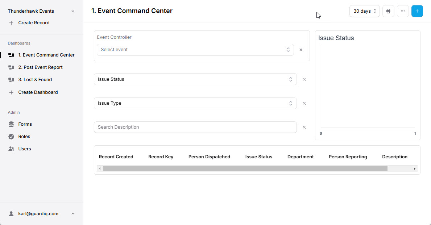Open the 30 days range dropdown

point(364,11)
